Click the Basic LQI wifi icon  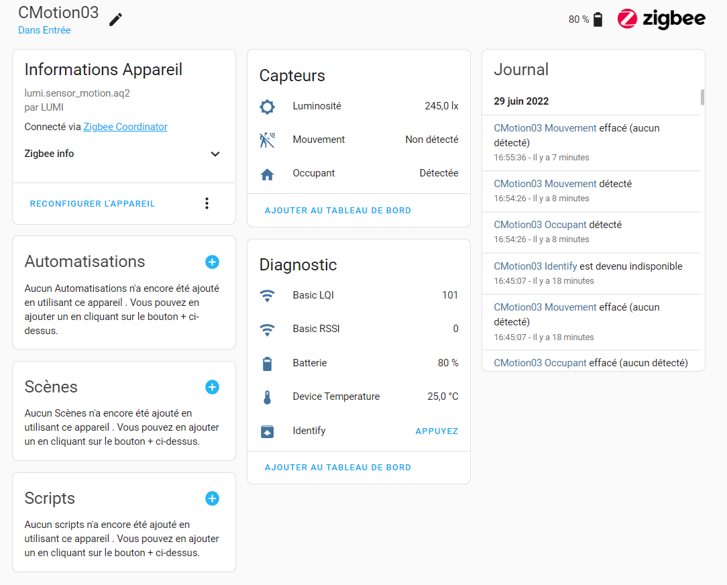267,295
